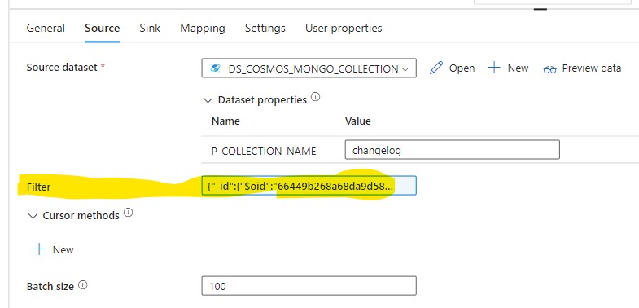Click the Name column header

pyautogui.click(x=225, y=121)
